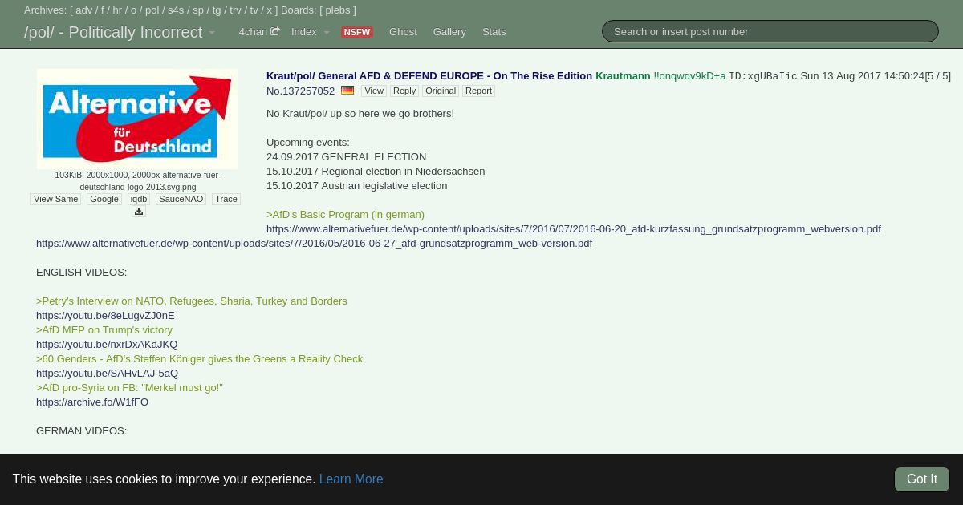Click the German flag icon next to post number
The width and height of the screenshot is (963, 505).
(347, 91)
